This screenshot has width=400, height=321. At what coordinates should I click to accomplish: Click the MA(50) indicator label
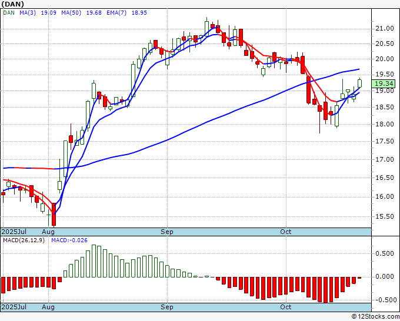tap(71, 13)
